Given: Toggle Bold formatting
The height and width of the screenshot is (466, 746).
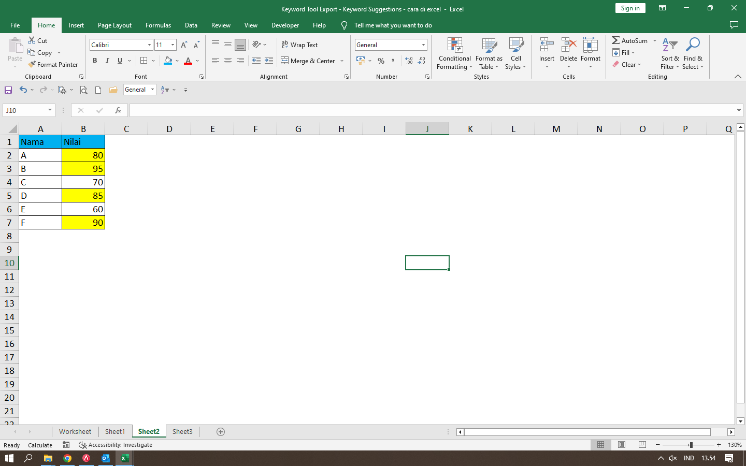Looking at the screenshot, I should [95, 61].
